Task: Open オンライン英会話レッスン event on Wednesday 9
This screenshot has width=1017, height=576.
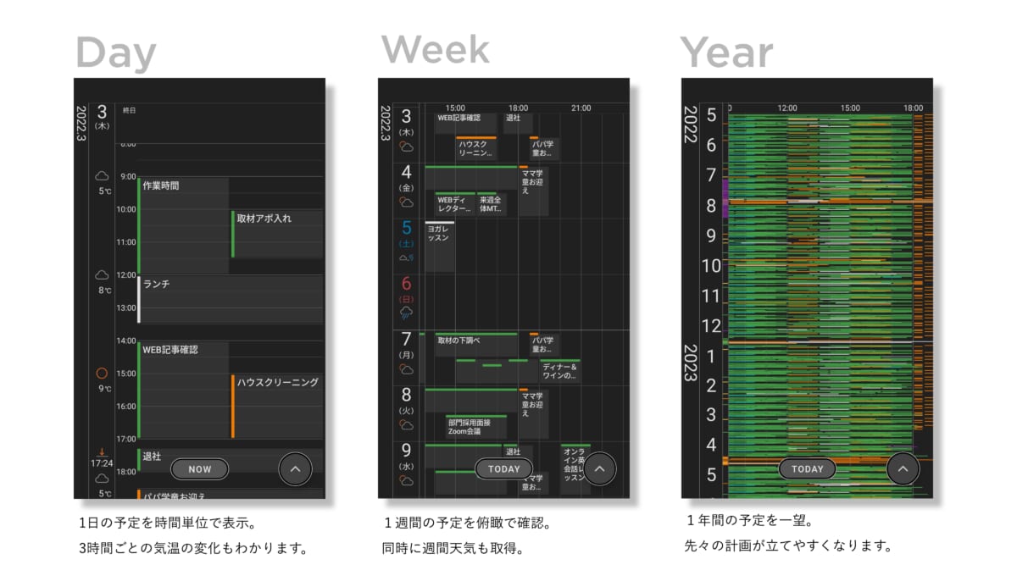Action: click(x=575, y=469)
